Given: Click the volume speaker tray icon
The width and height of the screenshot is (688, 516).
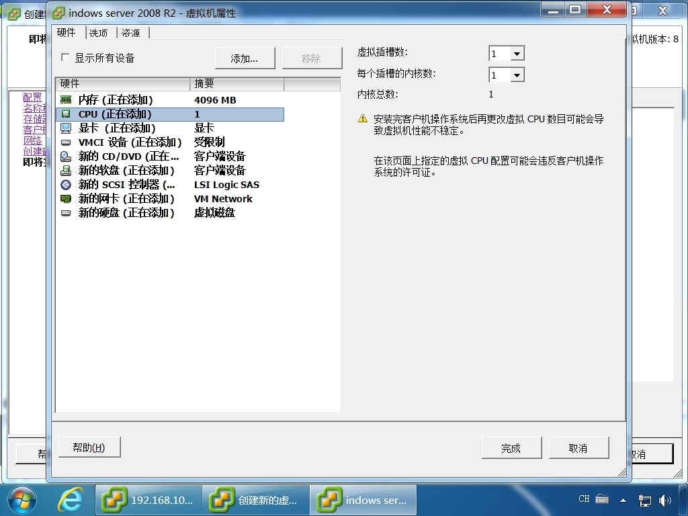Looking at the screenshot, I should [x=664, y=500].
